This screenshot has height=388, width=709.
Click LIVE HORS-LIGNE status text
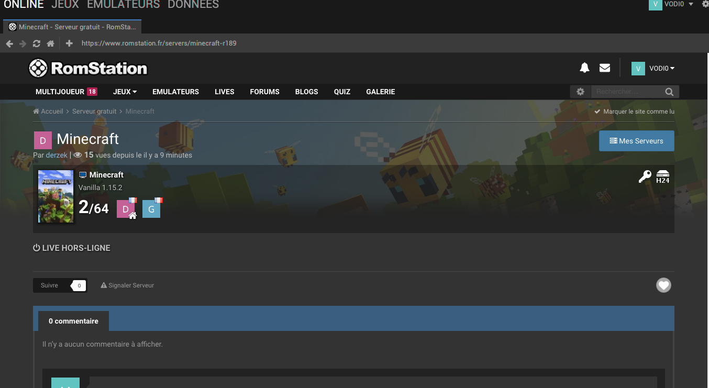tap(72, 248)
